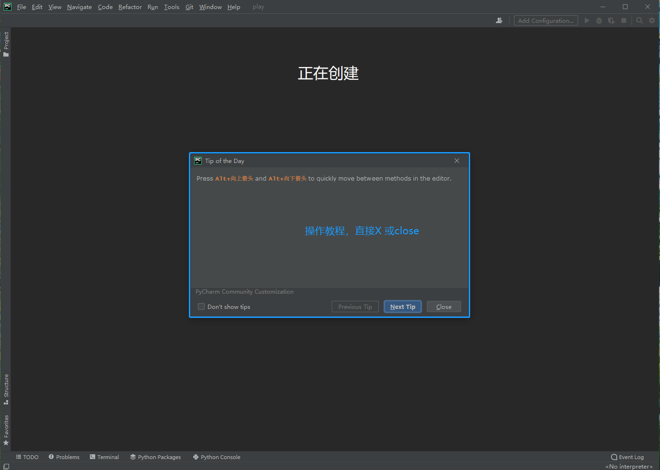Click the Run play icon

pyautogui.click(x=587, y=20)
